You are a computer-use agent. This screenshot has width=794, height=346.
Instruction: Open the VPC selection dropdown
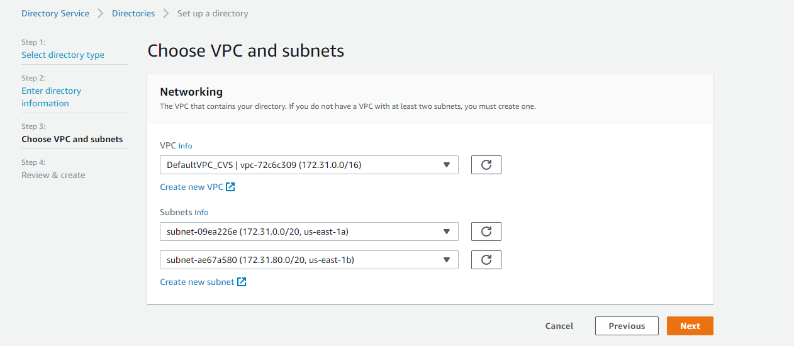coord(309,165)
